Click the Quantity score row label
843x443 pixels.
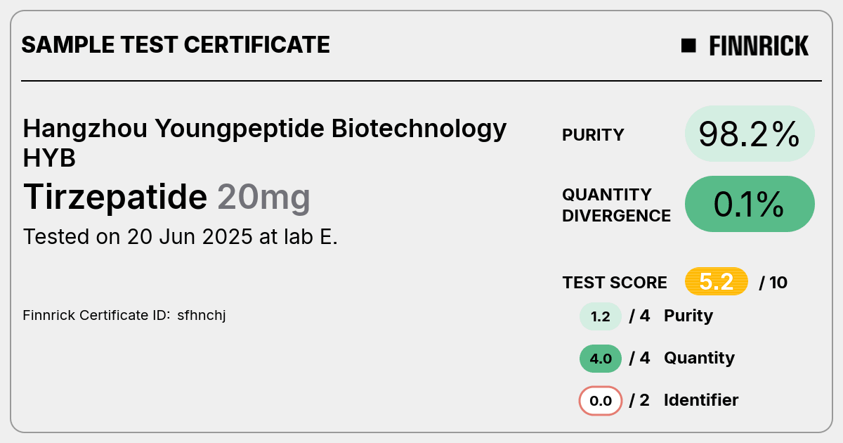(699, 358)
